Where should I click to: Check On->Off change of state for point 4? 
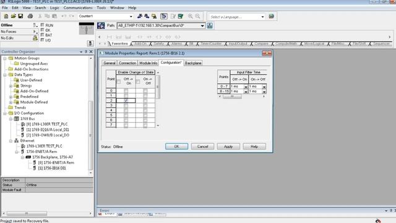[x=145, y=110]
